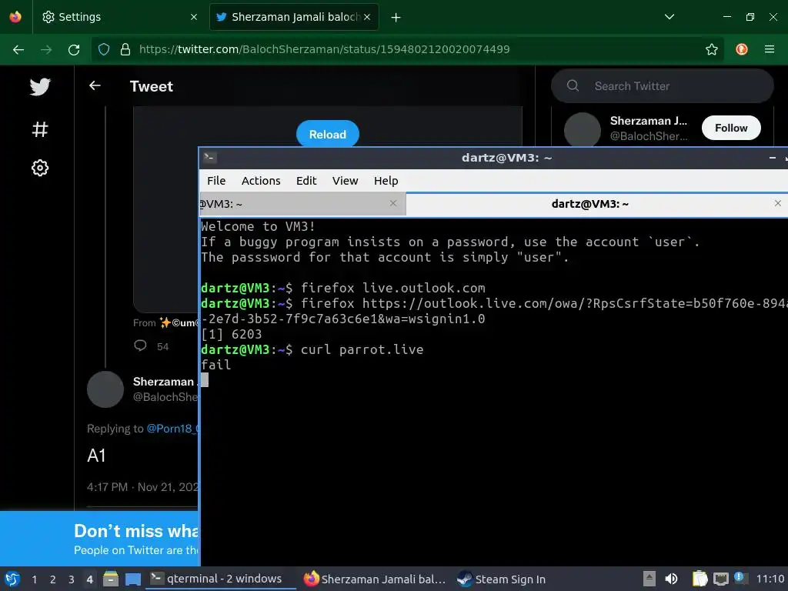The image size is (788, 591).
Task: Click the terminal window title icon
Action: 210,157
